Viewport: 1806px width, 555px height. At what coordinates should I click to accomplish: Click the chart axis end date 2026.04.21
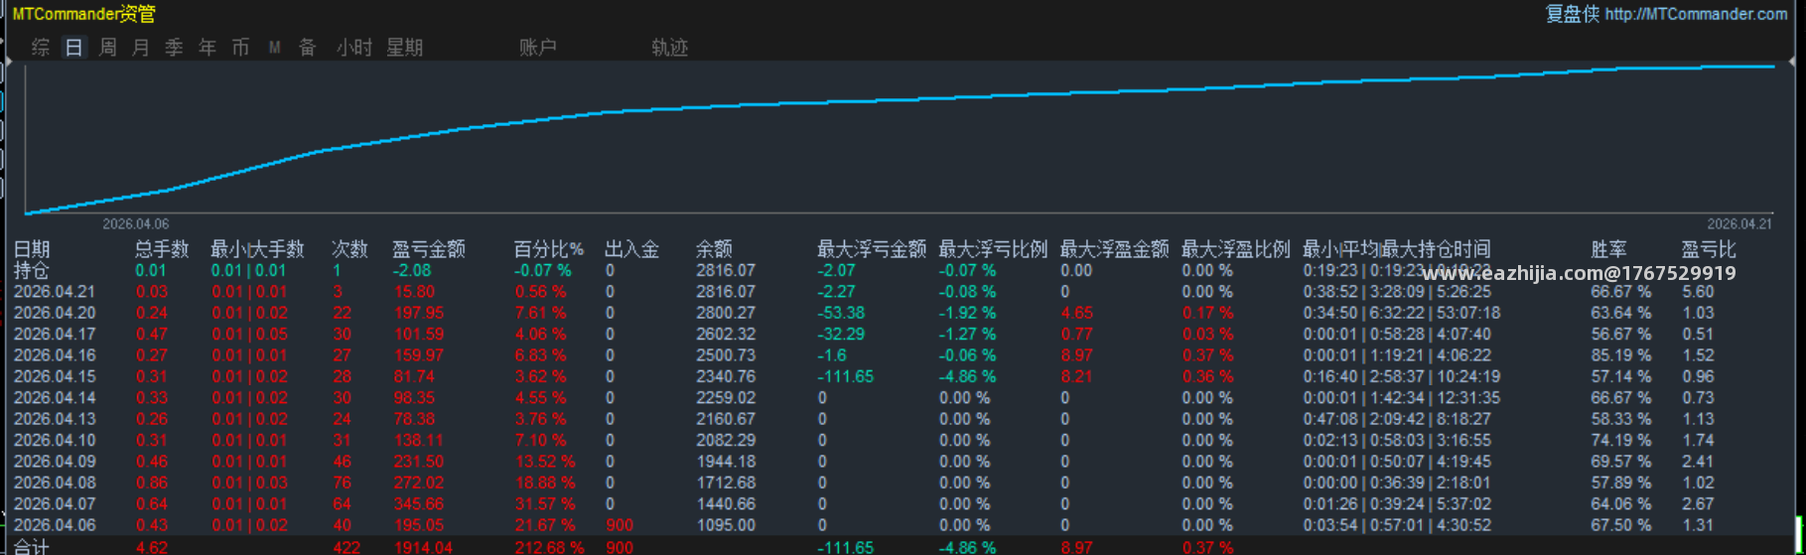[1738, 224]
